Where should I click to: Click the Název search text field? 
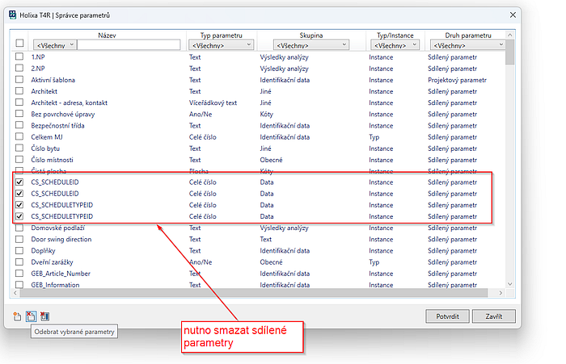coord(128,45)
